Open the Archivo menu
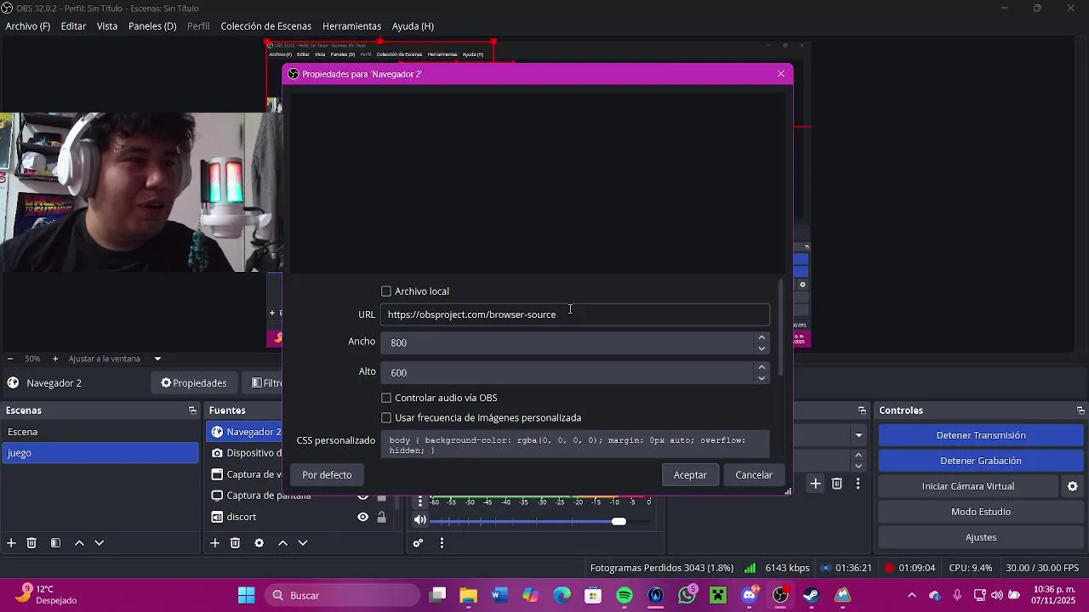1089x612 pixels. coord(28,26)
